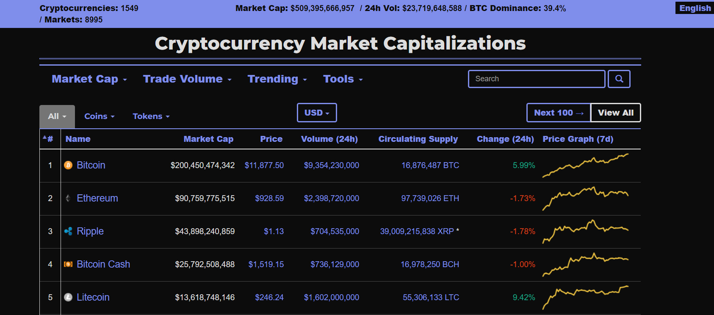Sort by Change (24h) column header

pos(505,139)
